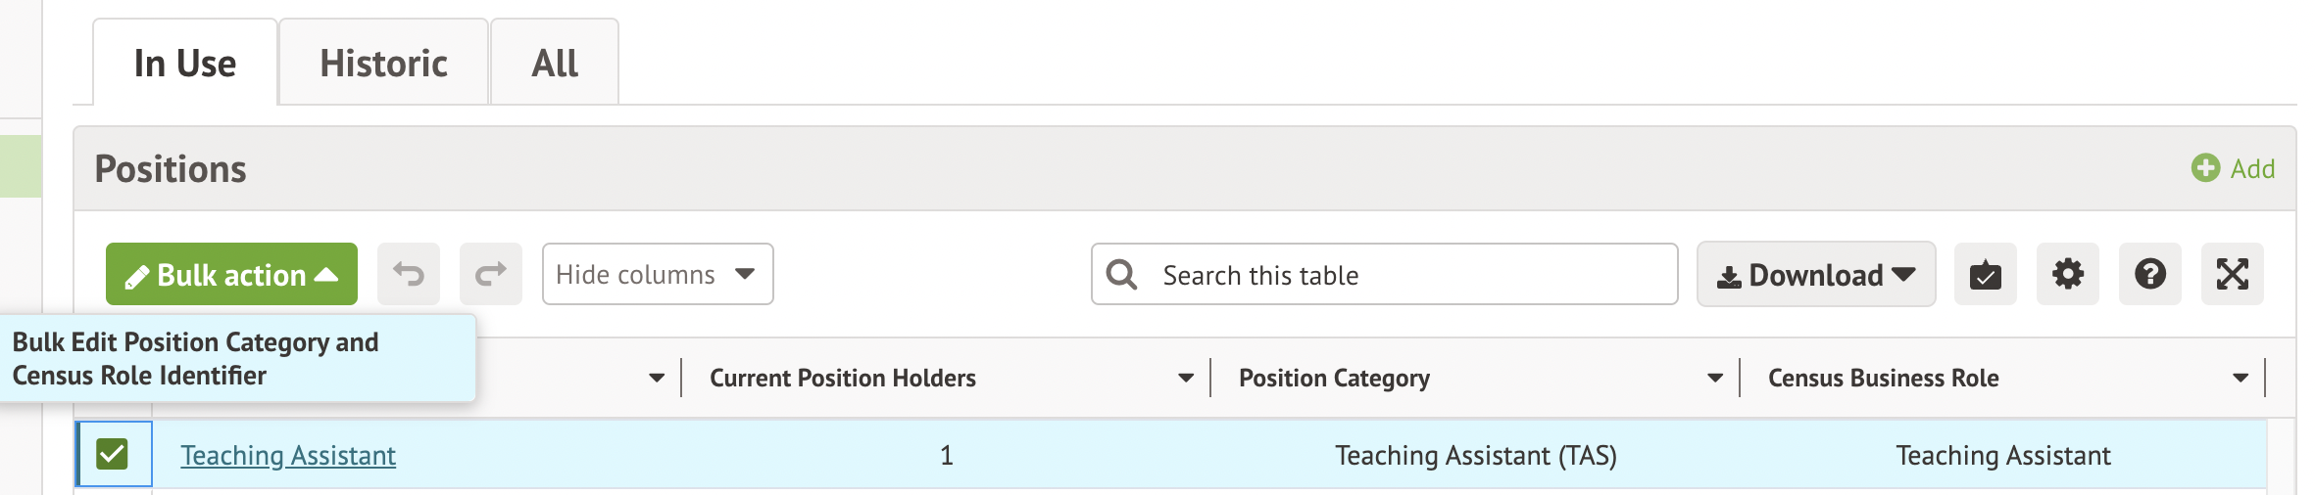Click the green Bulk action button
Image resolution: width=2315 pixels, height=495 pixels.
tap(231, 275)
